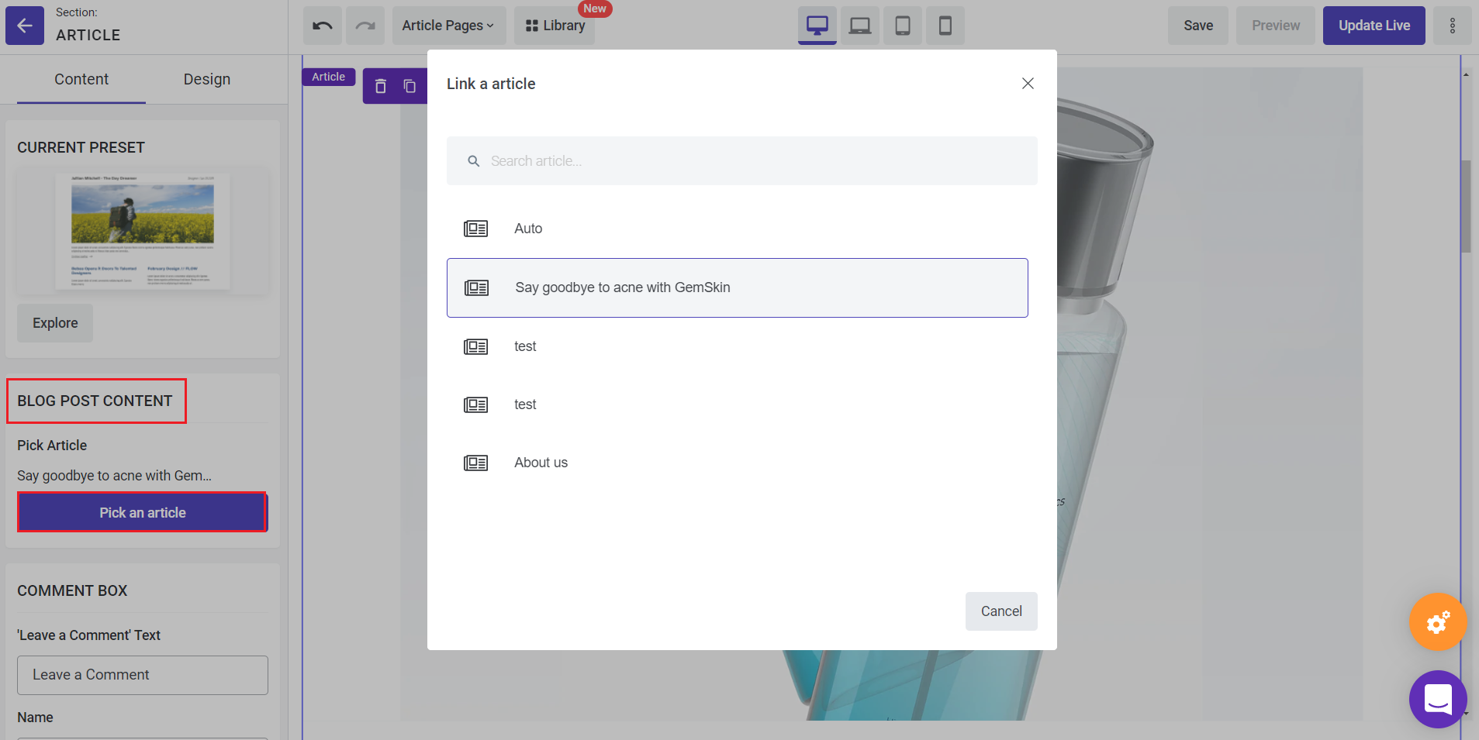Click Explore presets button
Viewport: 1479px width, 740px height.
(55, 323)
